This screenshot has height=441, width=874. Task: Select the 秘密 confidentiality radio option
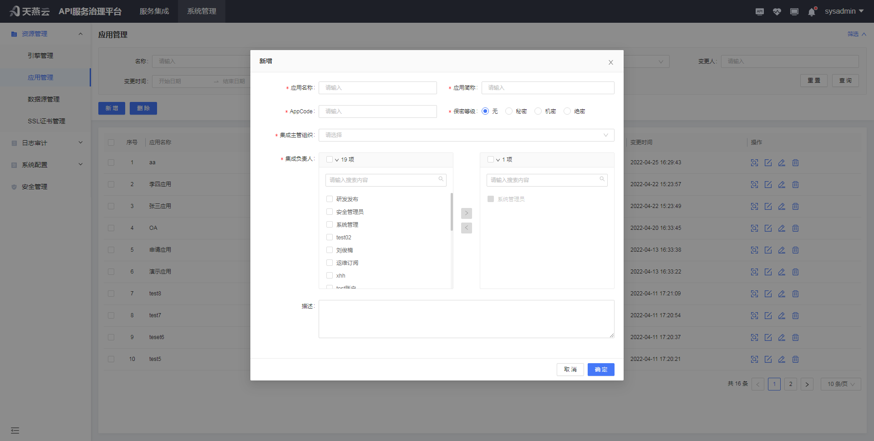click(509, 112)
